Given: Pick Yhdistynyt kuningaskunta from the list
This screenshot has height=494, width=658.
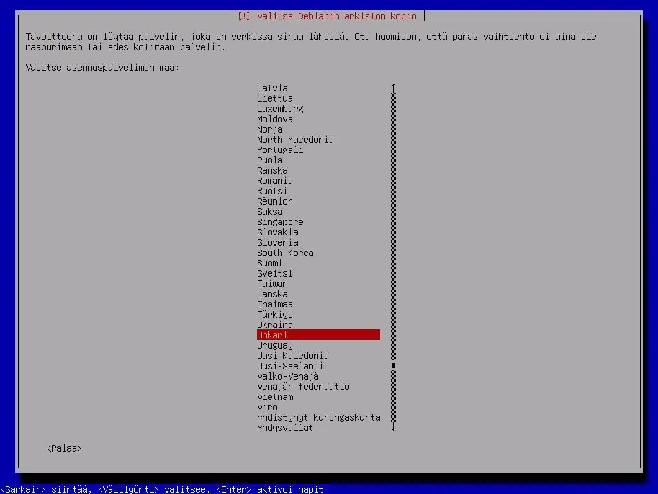Looking at the screenshot, I should point(319,417).
